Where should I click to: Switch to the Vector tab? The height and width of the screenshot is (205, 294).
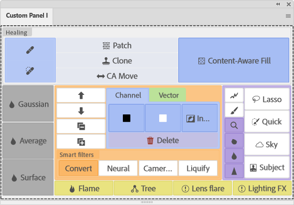tap(168, 95)
